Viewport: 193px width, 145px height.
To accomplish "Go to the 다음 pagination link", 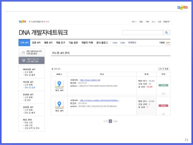I will tap(116, 121).
